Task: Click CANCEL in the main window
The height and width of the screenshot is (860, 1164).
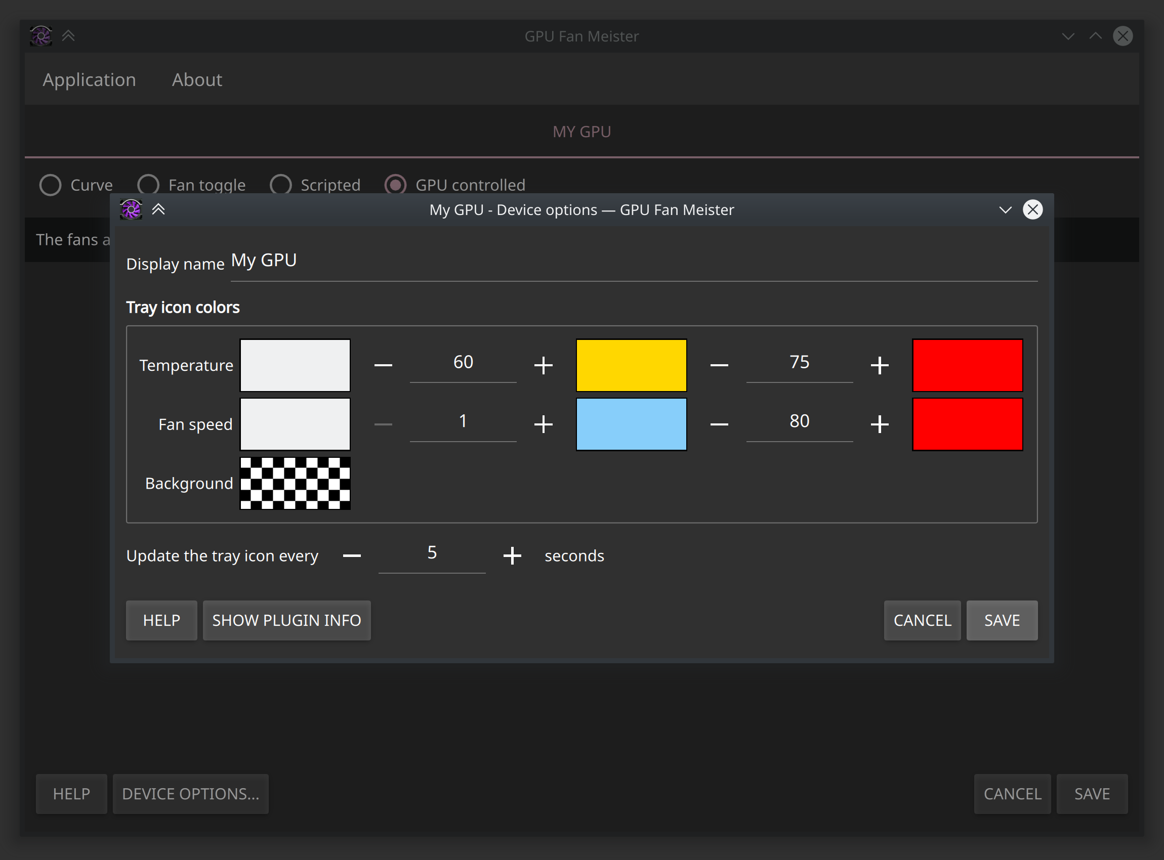Action: pyautogui.click(x=1013, y=794)
